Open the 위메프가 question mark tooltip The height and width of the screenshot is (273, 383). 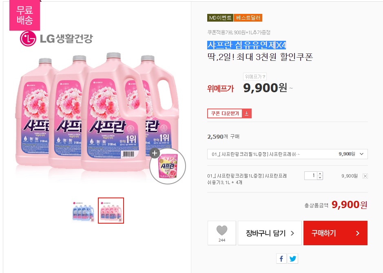coord(264,76)
